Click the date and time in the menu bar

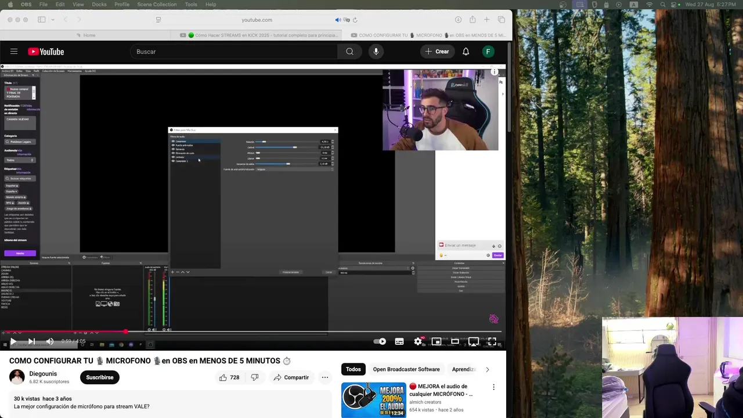[710, 4]
